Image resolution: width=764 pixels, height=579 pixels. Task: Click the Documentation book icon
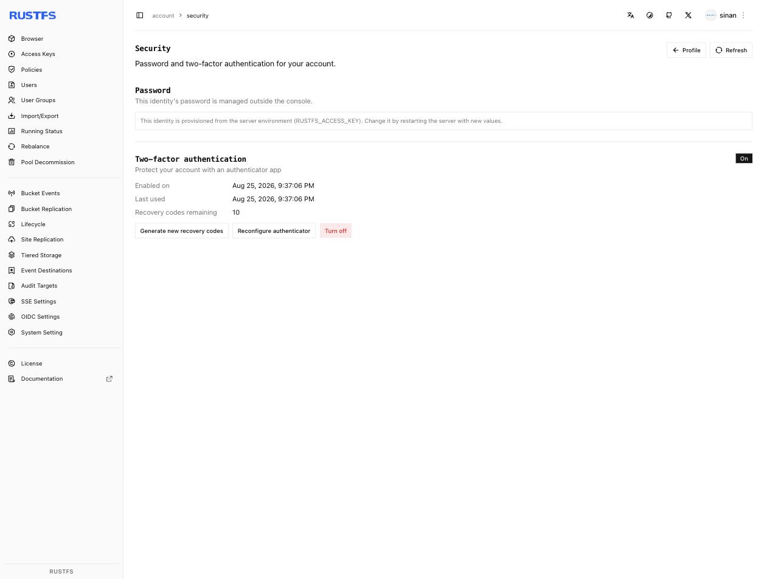pyautogui.click(x=12, y=379)
